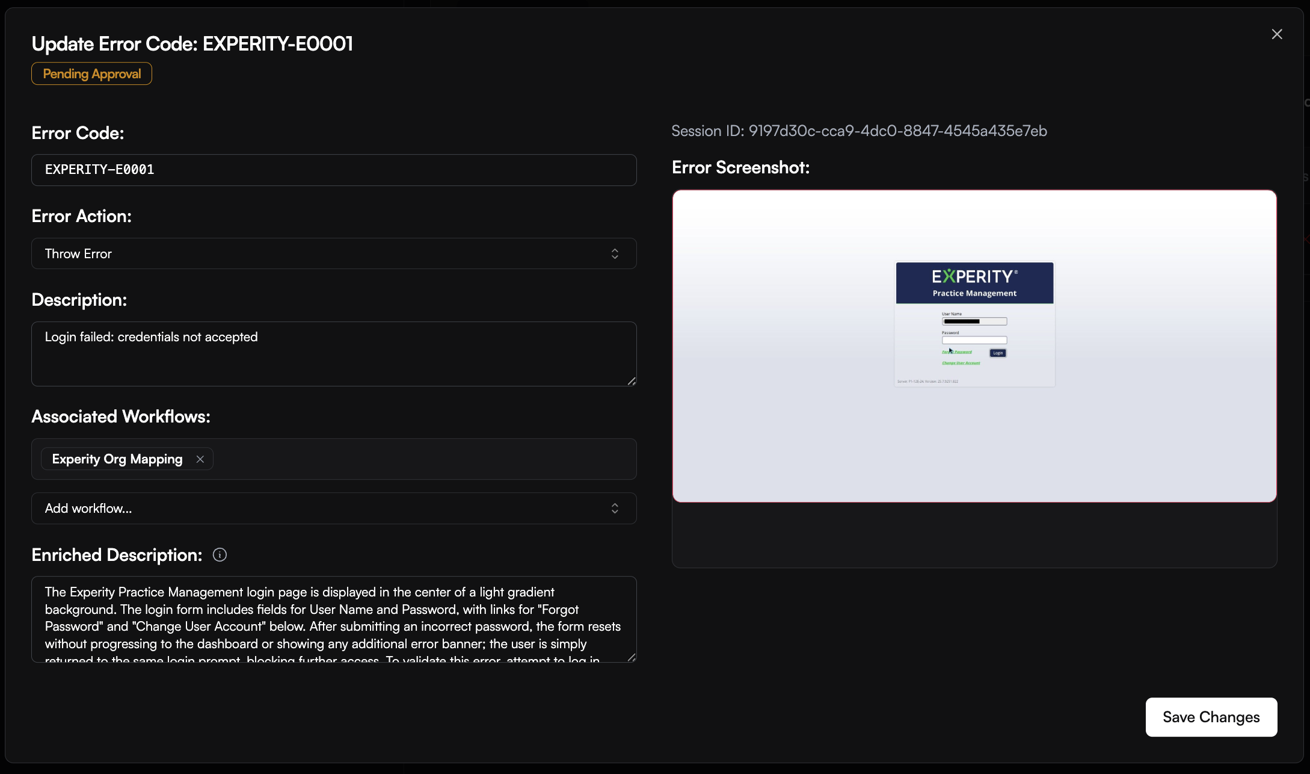Open the Error Action dropdown chevrons
The height and width of the screenshot is (774, 1310).
(x=615, y=254)
